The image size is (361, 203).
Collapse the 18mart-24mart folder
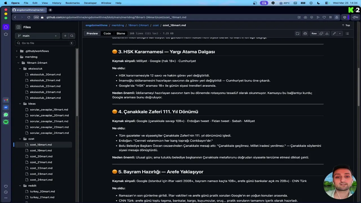[18, 63]
